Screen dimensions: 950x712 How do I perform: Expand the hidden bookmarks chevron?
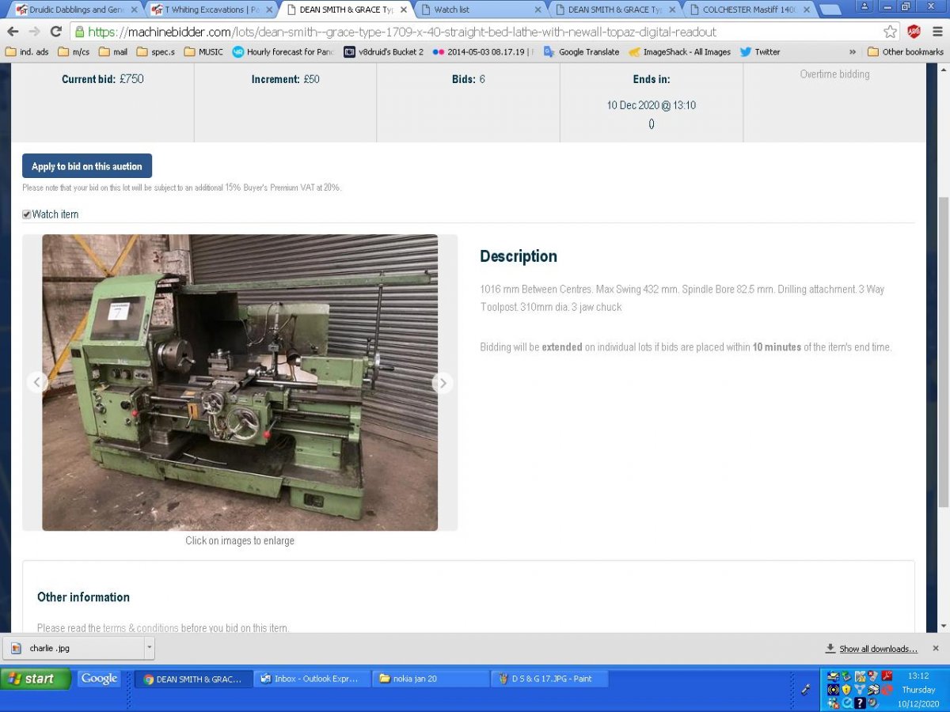[853, 52]
